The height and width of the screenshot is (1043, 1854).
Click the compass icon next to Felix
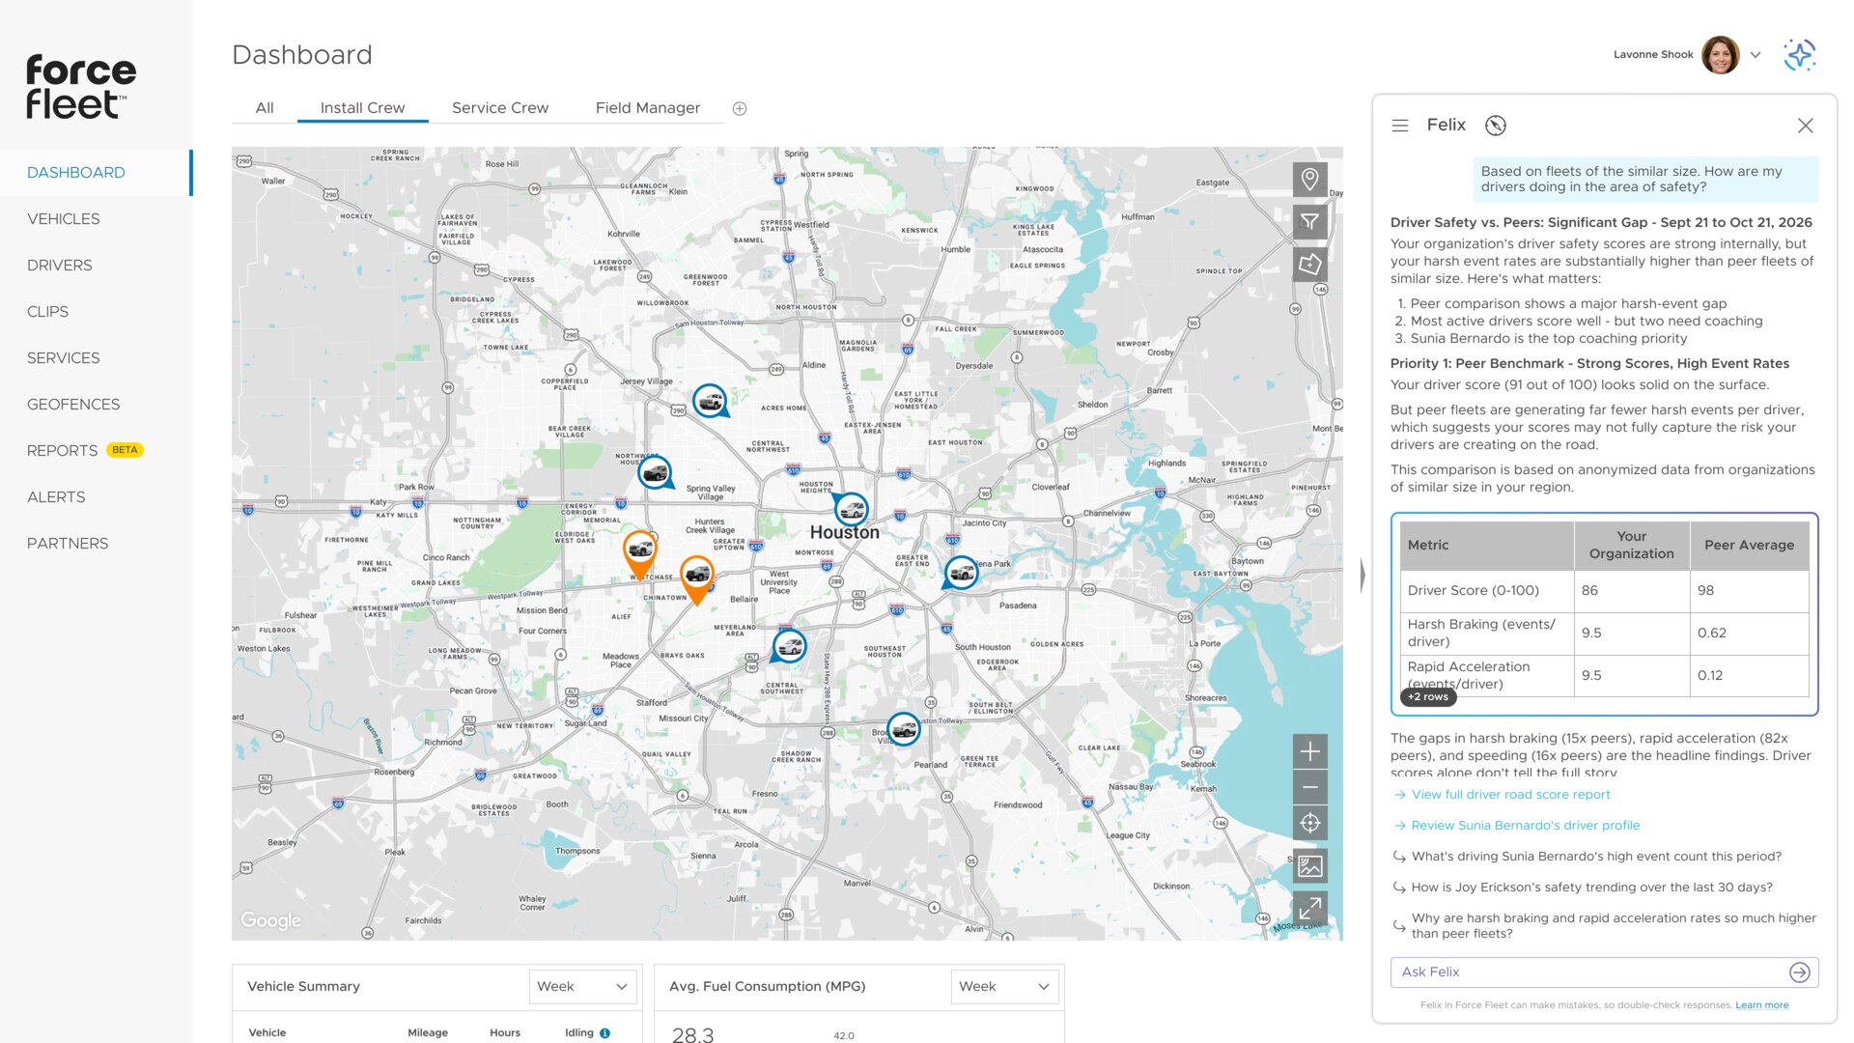point(1496,126)
